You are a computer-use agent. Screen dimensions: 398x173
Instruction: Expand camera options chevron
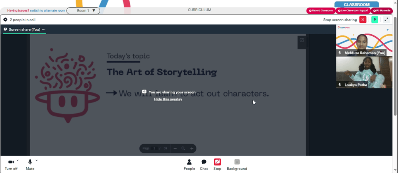pos(18,160)
